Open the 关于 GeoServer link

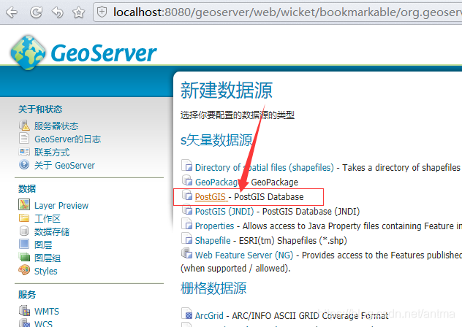tap(64, 166)
